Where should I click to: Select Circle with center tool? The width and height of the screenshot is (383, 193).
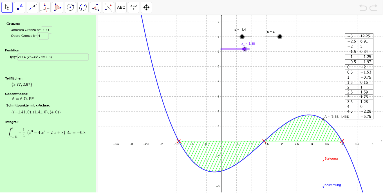pos(70,7)
